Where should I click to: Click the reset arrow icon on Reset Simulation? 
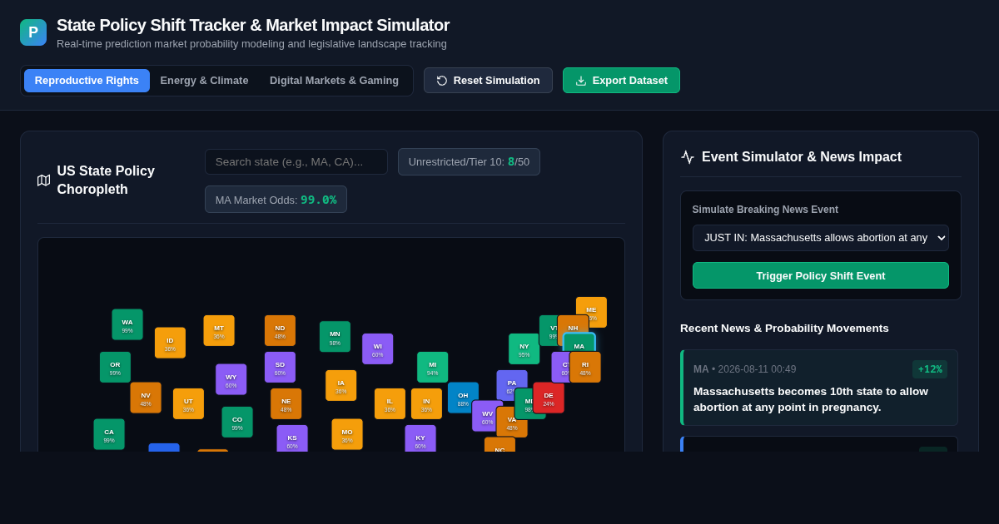[x=442, y=81]
